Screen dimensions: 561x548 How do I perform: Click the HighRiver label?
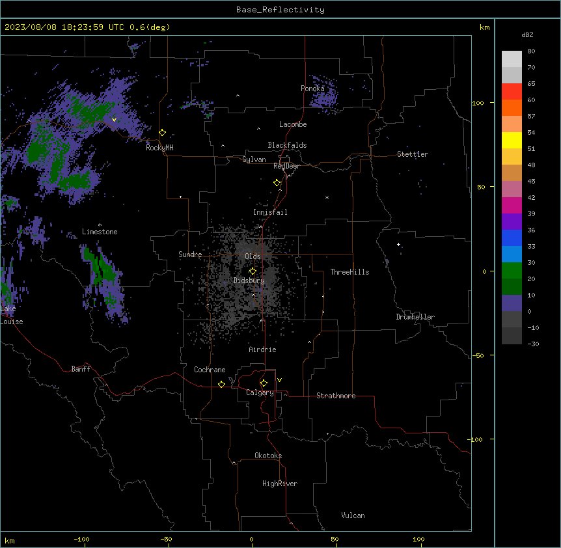coord(280,484)
